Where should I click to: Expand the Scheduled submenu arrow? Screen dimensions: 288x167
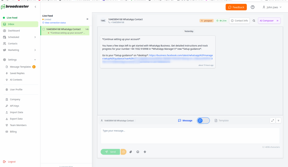coord(35,37)
